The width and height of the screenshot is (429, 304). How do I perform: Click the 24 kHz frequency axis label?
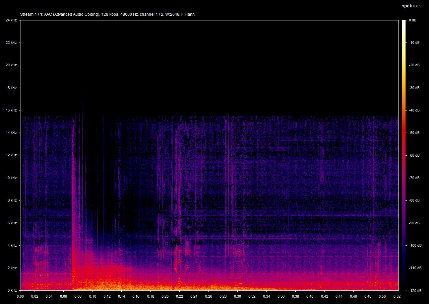click(x=11, y=20)
